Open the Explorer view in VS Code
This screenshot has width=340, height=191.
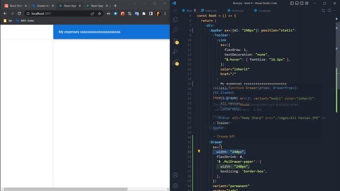[175, 20]
